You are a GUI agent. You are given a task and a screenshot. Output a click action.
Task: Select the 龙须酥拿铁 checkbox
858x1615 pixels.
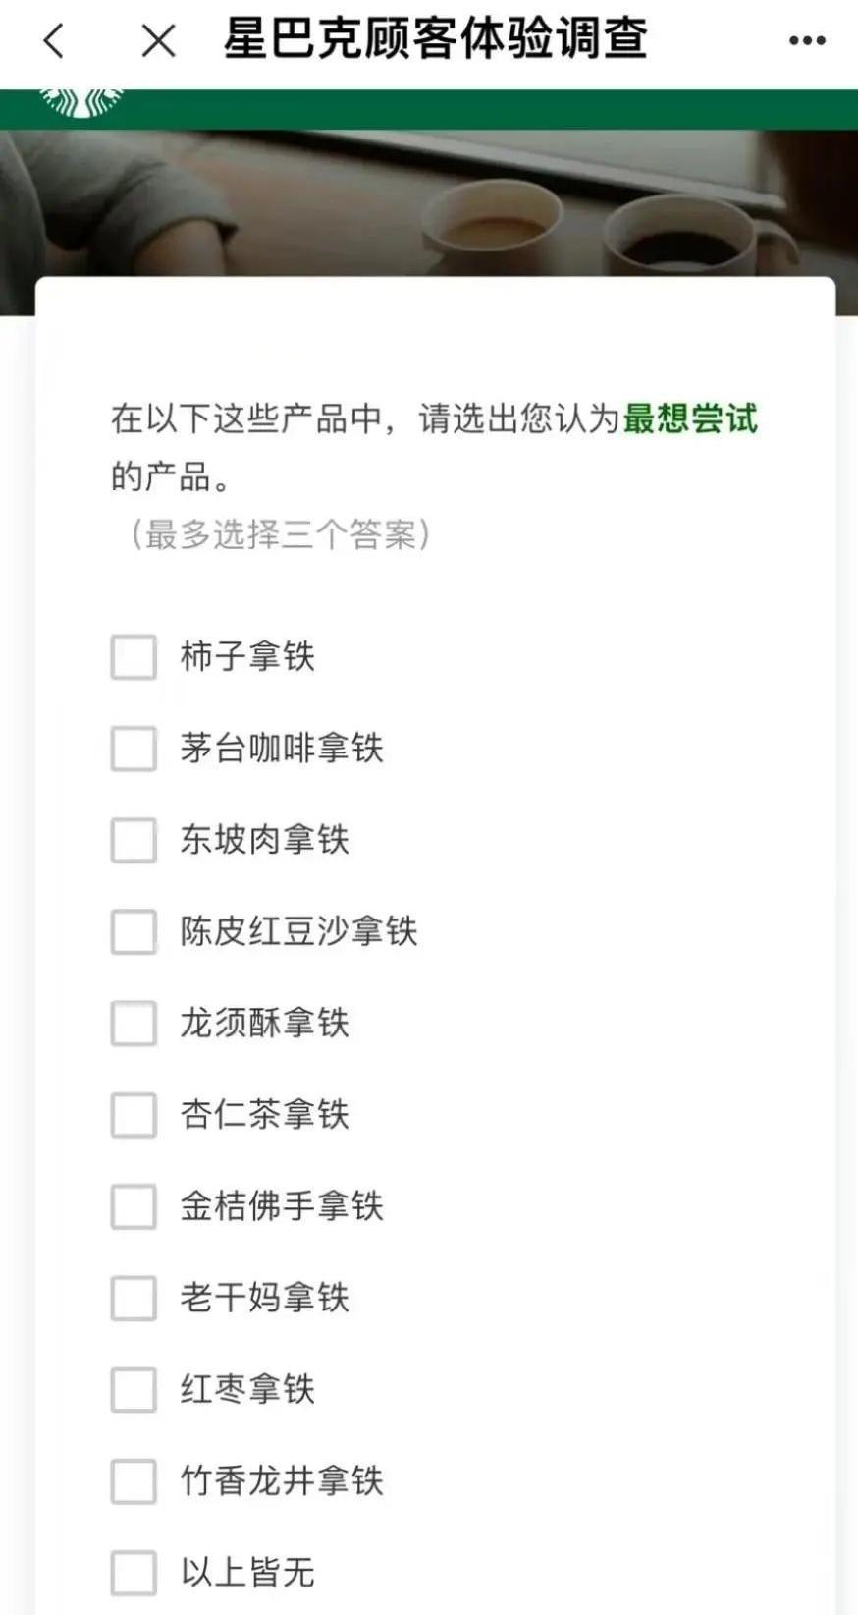click(134, 1024)
